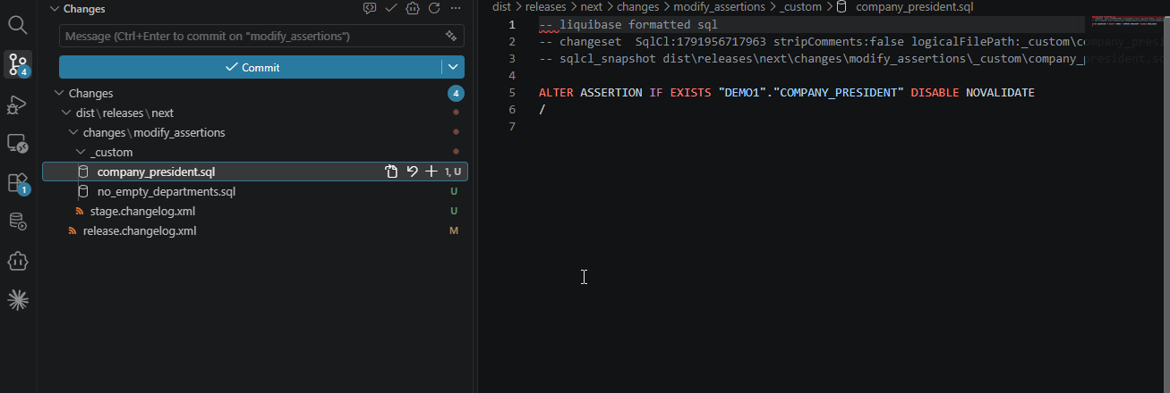Viewport: 1170px width, 393px height.
Task: Generate commit message with sparkle icon
Action: (x=451, y=36)
